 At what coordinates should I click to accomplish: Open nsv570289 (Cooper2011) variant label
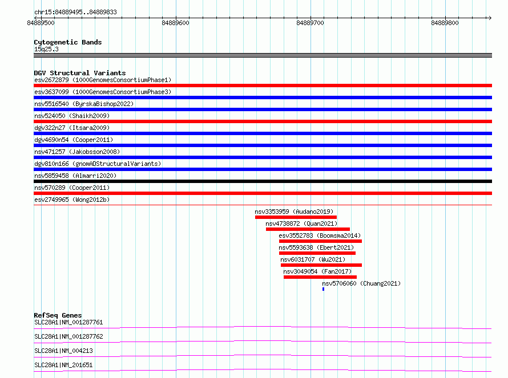pyautogui.click(x=72, y=188)
